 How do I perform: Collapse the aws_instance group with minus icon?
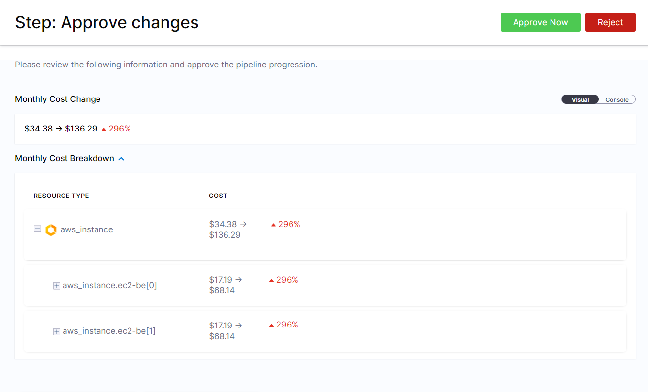37,229
